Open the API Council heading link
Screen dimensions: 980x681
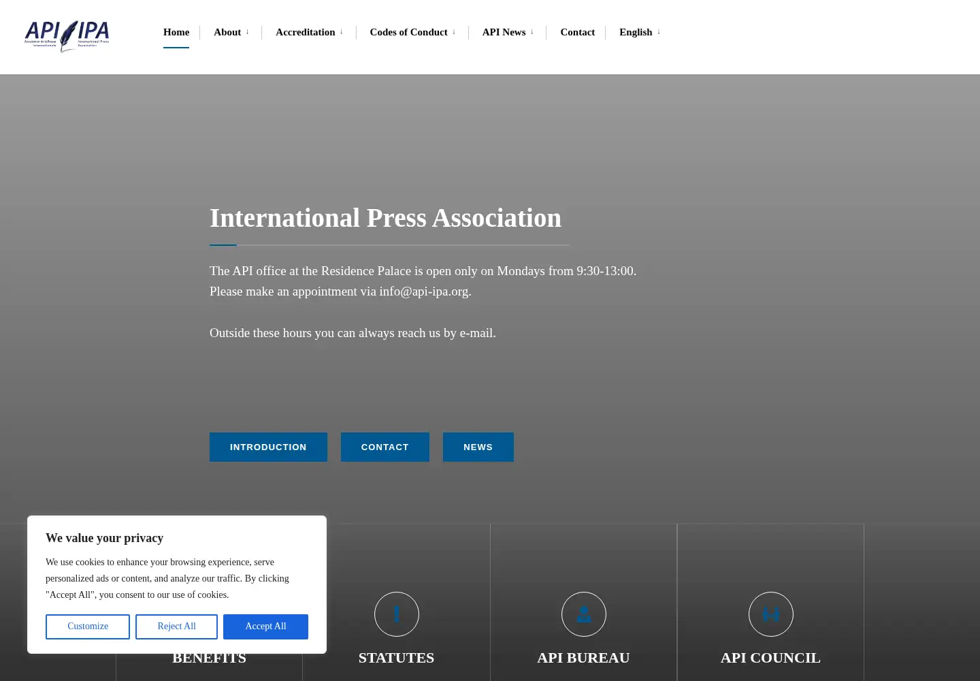pyautogui.click(x=770, y=658)
